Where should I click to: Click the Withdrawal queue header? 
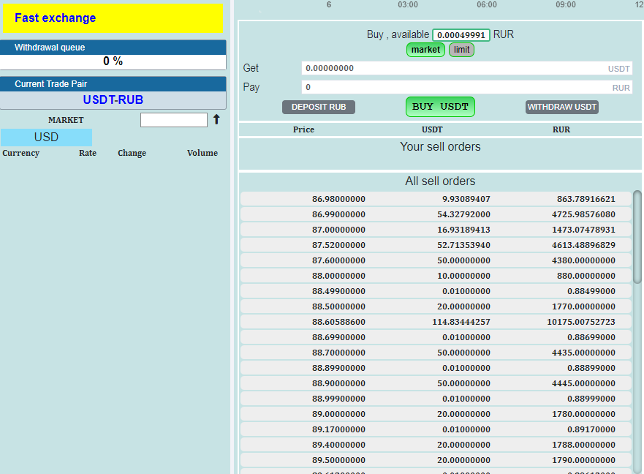pyautogui.click(x=113, y=48)
